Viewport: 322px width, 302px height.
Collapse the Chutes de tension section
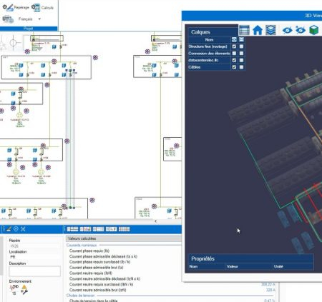(x=80, y=296)
